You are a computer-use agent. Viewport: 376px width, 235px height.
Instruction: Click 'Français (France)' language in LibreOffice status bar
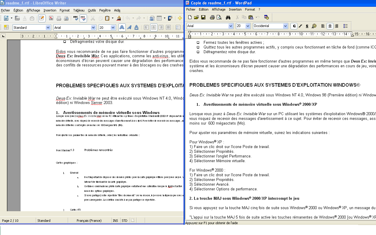(89, 221)
